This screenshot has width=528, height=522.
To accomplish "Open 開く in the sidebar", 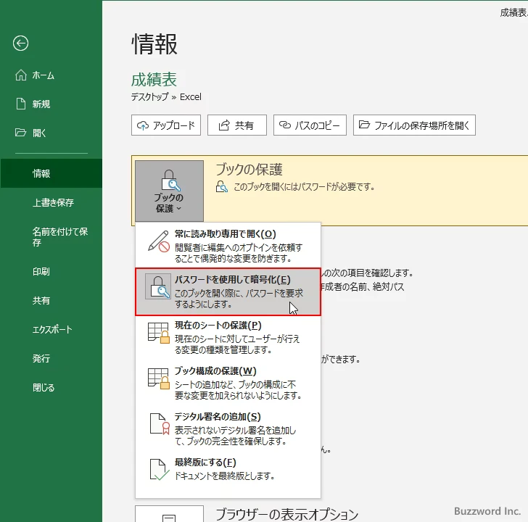I will click(51, 133).
